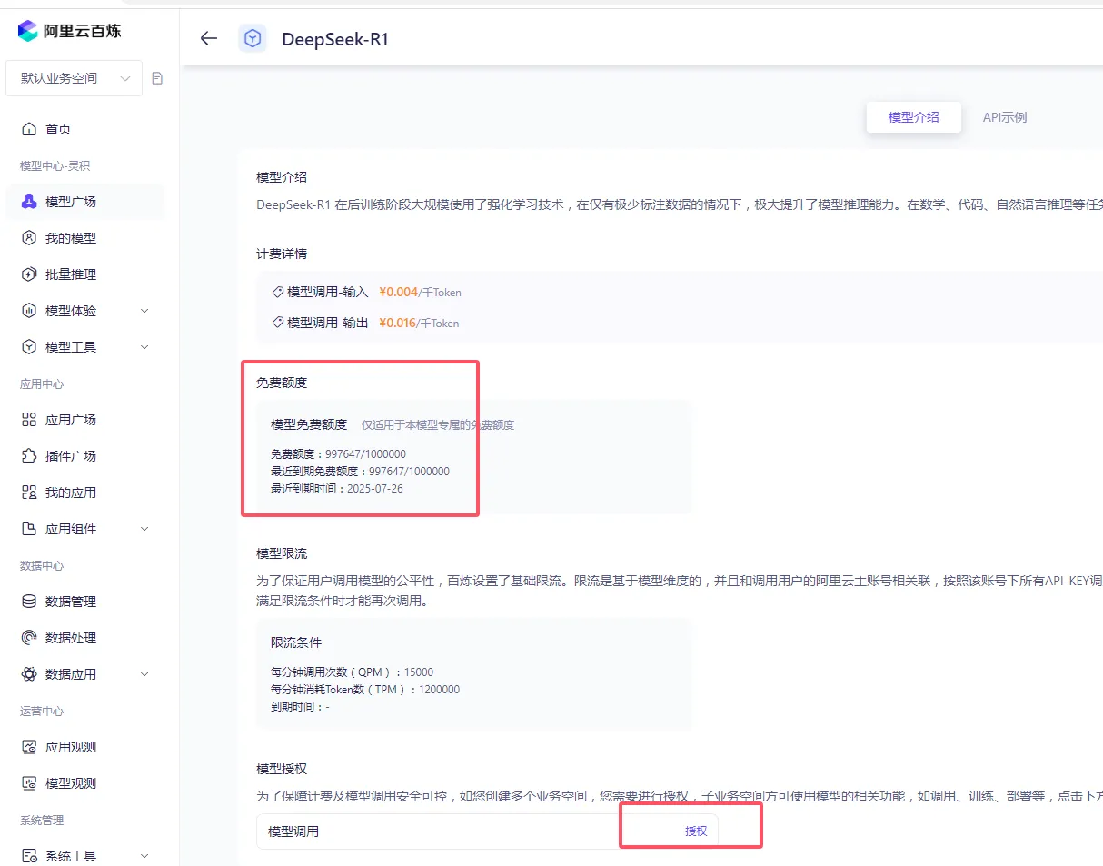Switch to the 模型介绍 tab
The height and width of the screenshot is (866, 1103).
coord(913,117)
